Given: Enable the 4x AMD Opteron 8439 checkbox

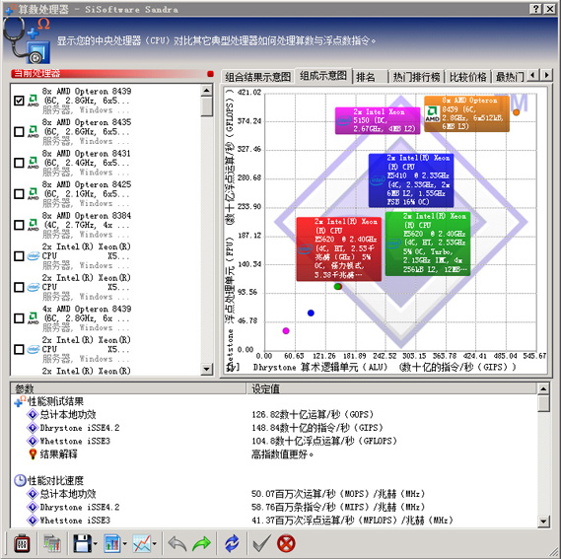Looking at the screenshot, I should [19, 318].
